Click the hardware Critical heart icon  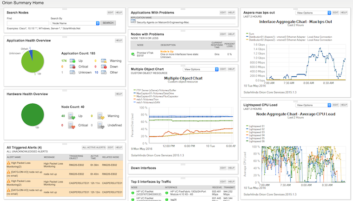71,125
